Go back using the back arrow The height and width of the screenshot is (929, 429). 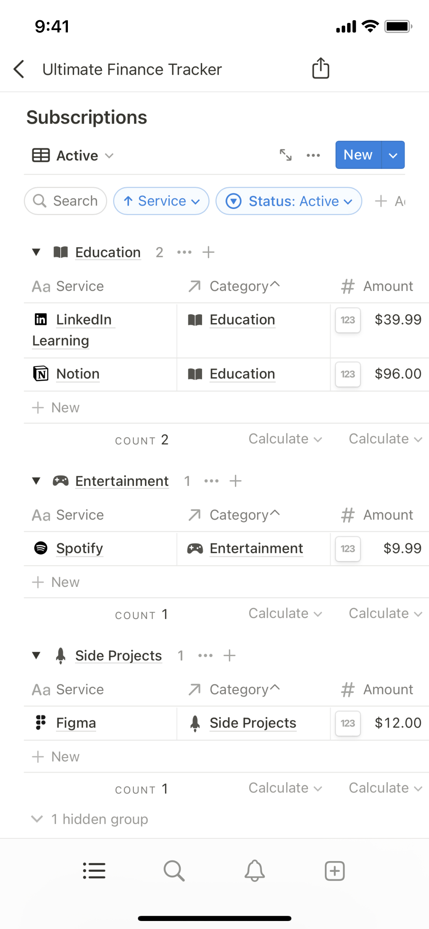pos(19,69)
